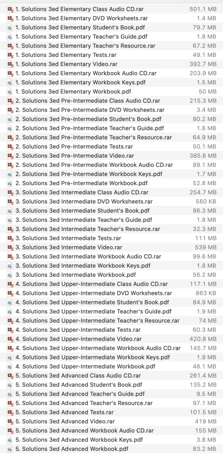
Task: Click the PDF icon of Intermediate Student's Book
Action: click(x=10, y=210)
